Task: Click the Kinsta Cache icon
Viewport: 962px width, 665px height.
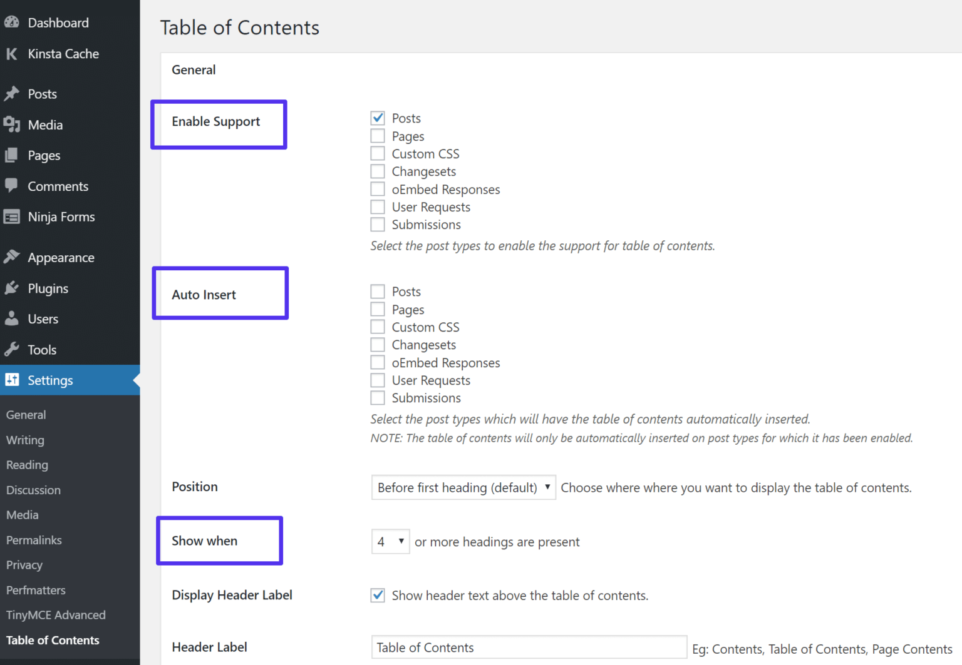Action: coord(11,54)
